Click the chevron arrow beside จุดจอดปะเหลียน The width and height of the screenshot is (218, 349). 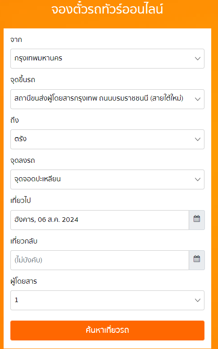(x=198, y=179)
